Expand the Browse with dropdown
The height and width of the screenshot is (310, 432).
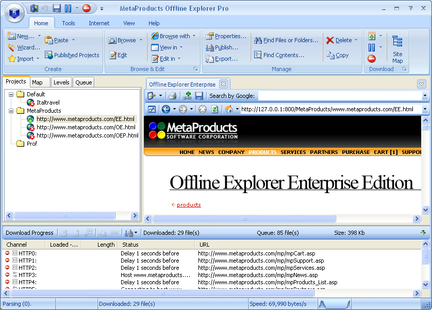tap(194, 36)
